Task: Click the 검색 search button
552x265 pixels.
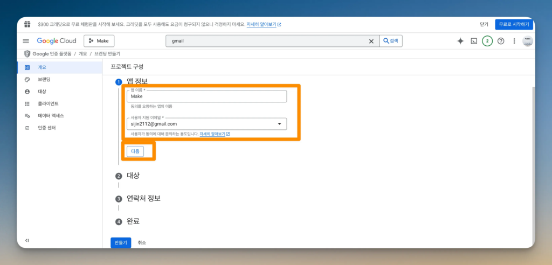Action: (x=391, y=41)
